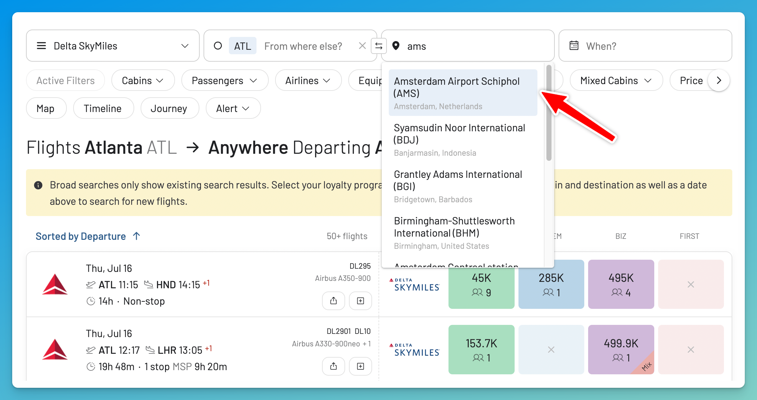
Task: Select Amsterdam Airport Schiphol (AMS) suggestion
Action: click(x=463, y=92)
